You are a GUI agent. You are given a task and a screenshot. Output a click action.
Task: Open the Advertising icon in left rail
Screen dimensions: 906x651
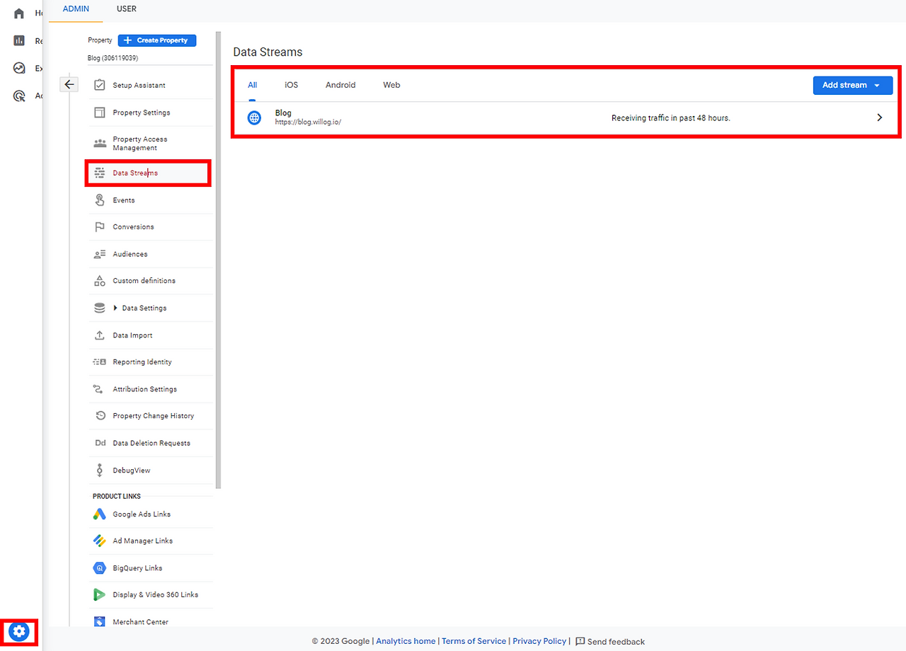[x=19, y=96]
